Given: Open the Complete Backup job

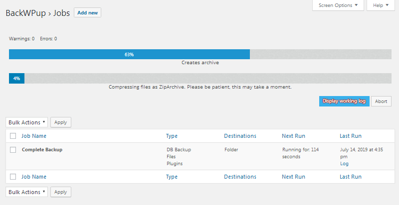Looking at the screenshot, I should (42, 150).
